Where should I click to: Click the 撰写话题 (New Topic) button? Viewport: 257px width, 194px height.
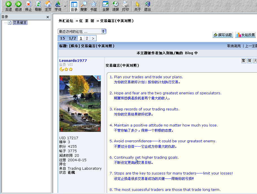(x=223, y=35)
